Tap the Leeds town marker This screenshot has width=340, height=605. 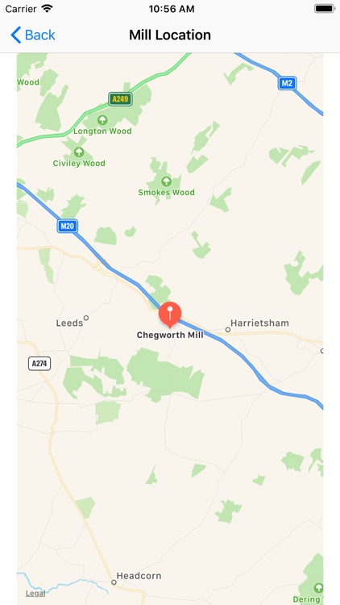click(86, 318)
